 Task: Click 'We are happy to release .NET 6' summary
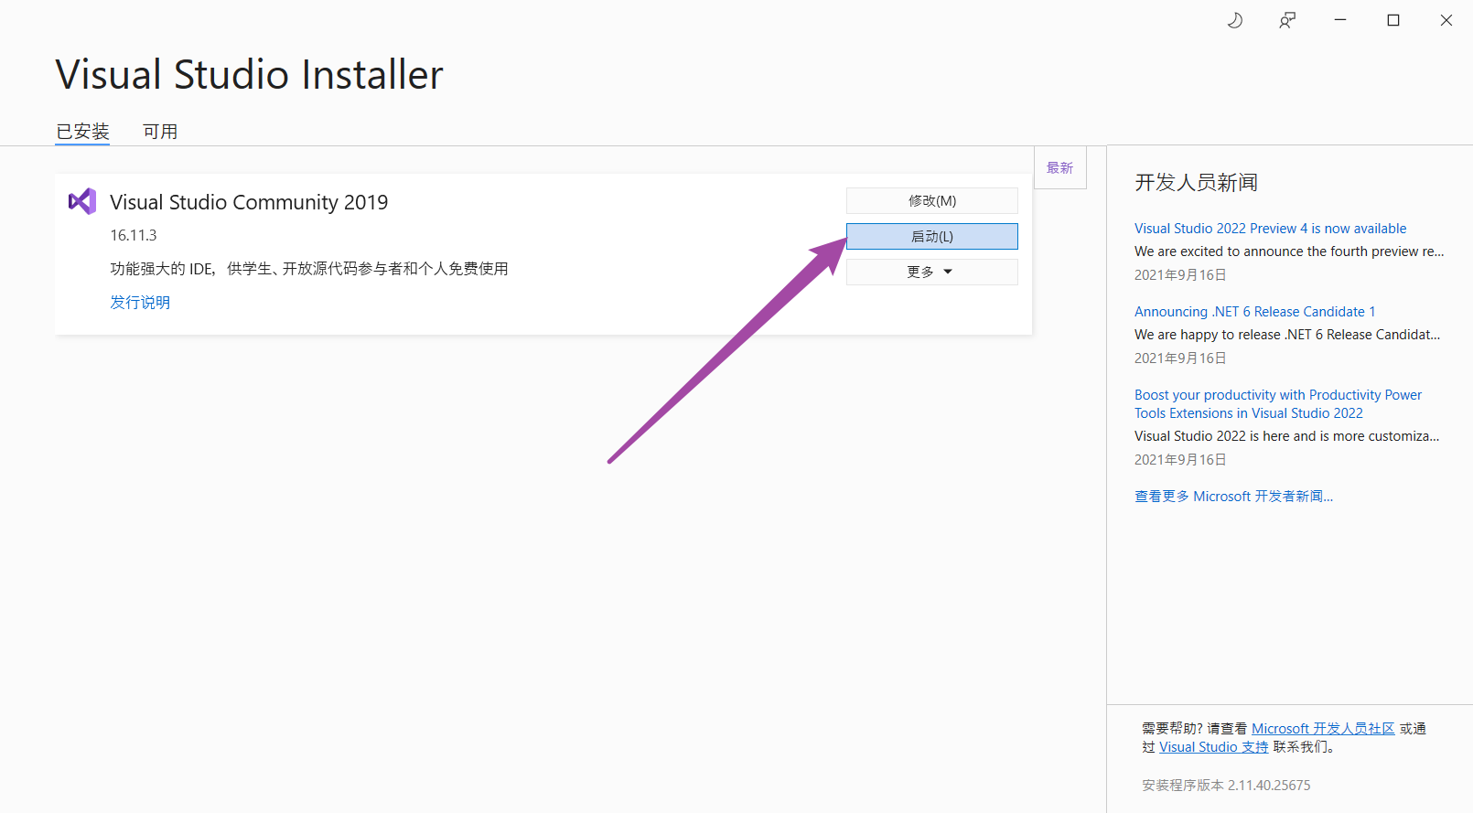click(1287, 335)
